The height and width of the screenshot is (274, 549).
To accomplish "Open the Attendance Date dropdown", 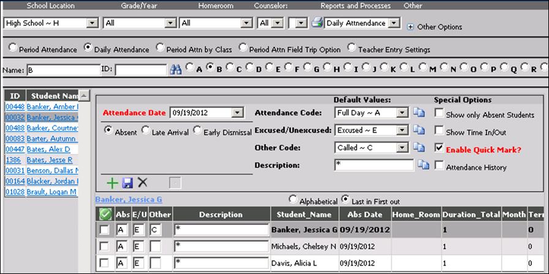I will click(237, 113).
